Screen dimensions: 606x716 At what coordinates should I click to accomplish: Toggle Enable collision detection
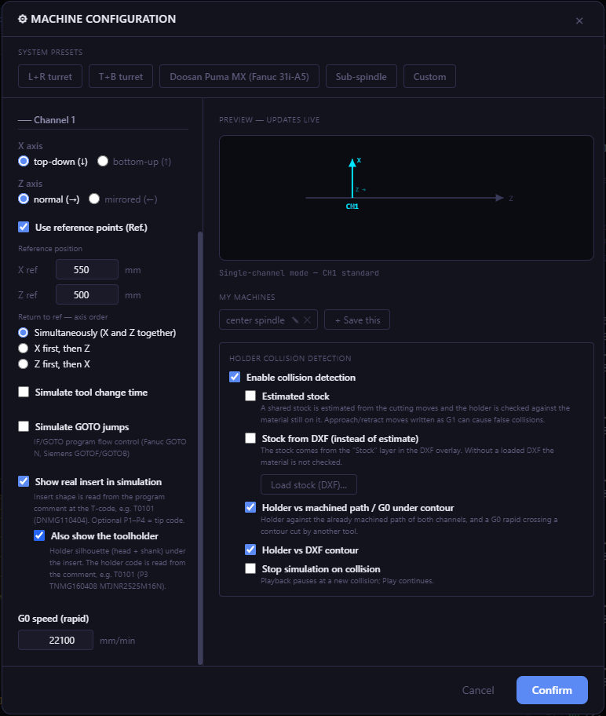pos(235,377)
